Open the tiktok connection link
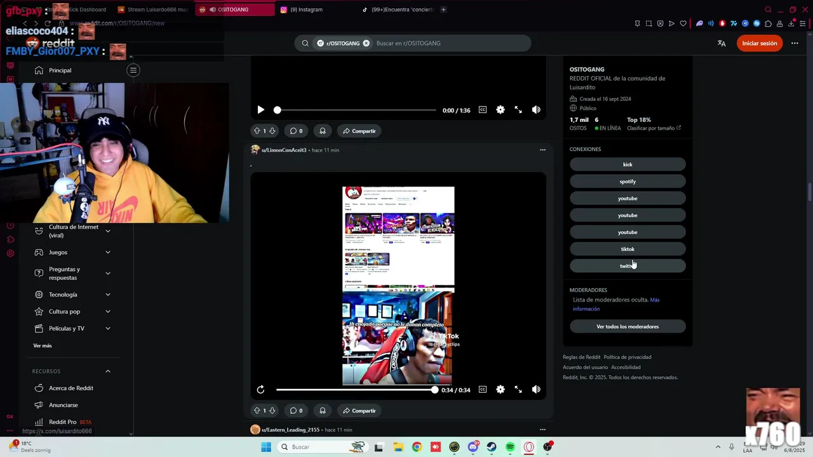 [628, 249]
